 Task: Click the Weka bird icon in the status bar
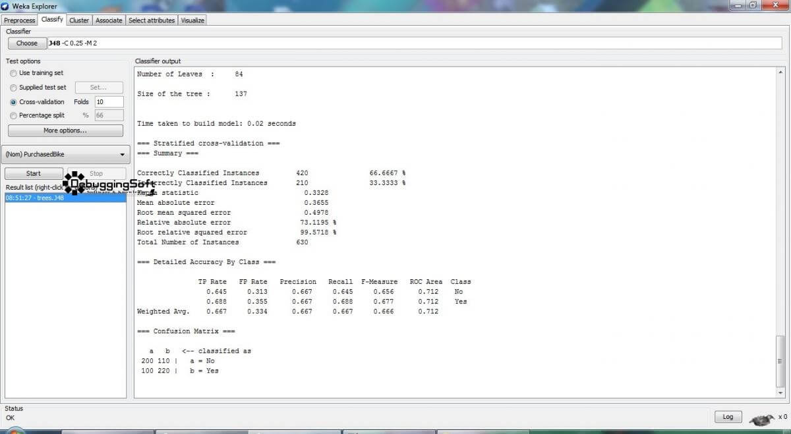pos(762,418)
